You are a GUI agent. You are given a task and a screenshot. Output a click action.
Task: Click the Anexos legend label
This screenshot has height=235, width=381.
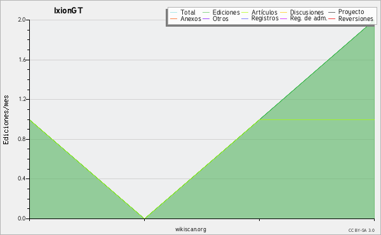pos(190,18)
